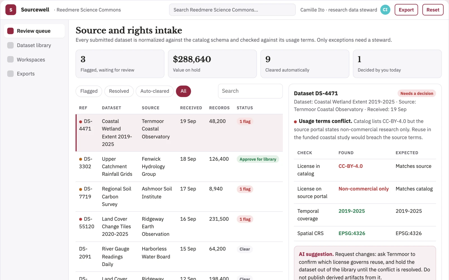Open the DS-7719 reference row
The width and height of the screenshot is (449, 280).
[x=179, y=196]
